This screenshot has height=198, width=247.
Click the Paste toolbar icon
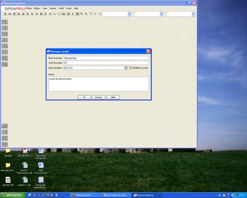(37, 14)
